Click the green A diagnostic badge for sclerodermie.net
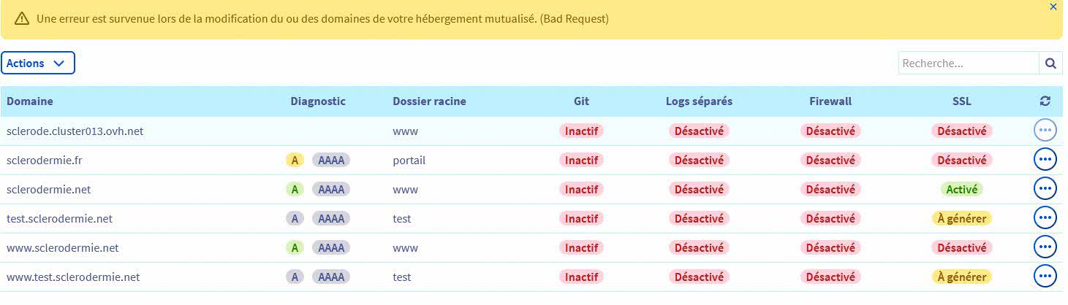The width and height of the screenshot is (1068, 305). tap(295, 190)
